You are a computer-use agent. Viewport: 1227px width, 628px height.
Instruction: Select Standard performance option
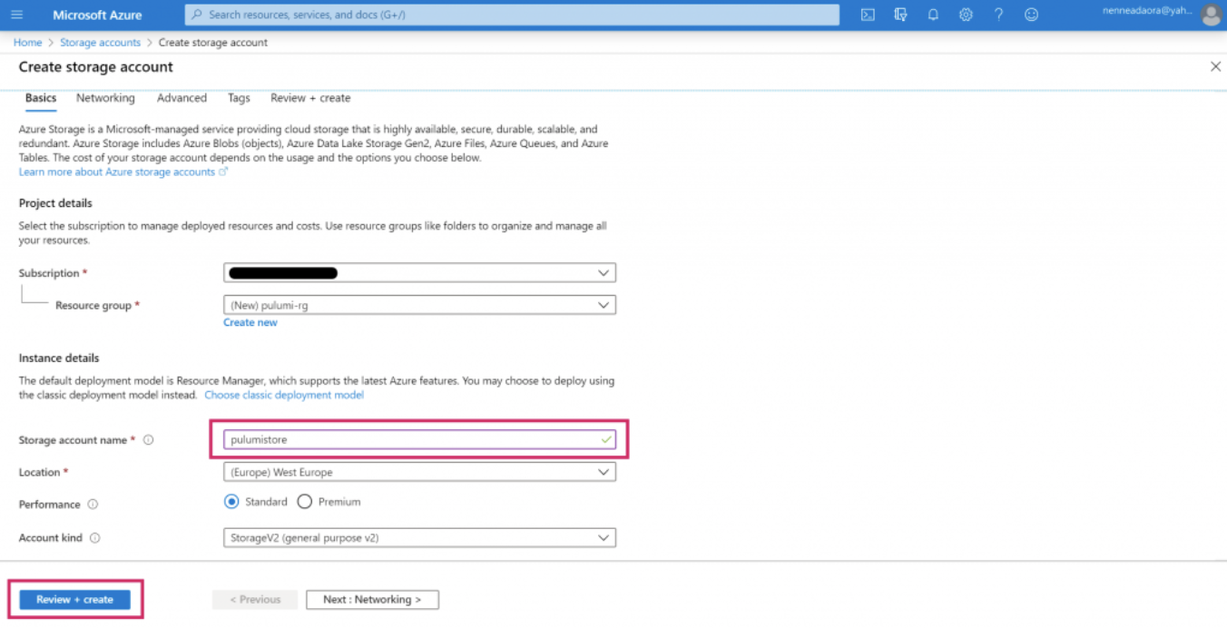tap(231, 502)
